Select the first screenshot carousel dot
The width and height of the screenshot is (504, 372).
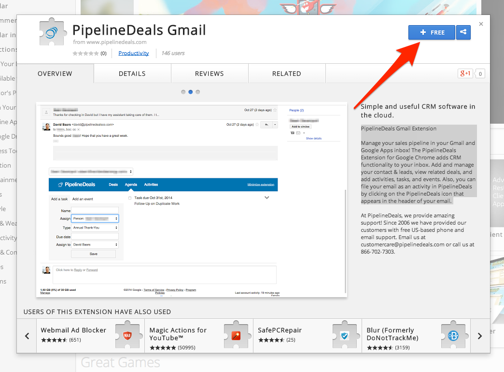183,92
